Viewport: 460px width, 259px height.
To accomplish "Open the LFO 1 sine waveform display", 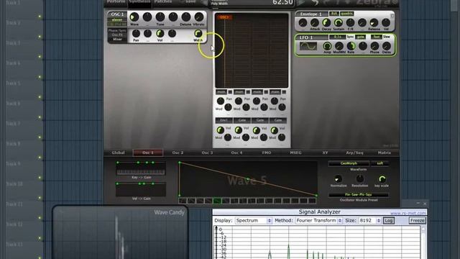I will pos(308,46).
